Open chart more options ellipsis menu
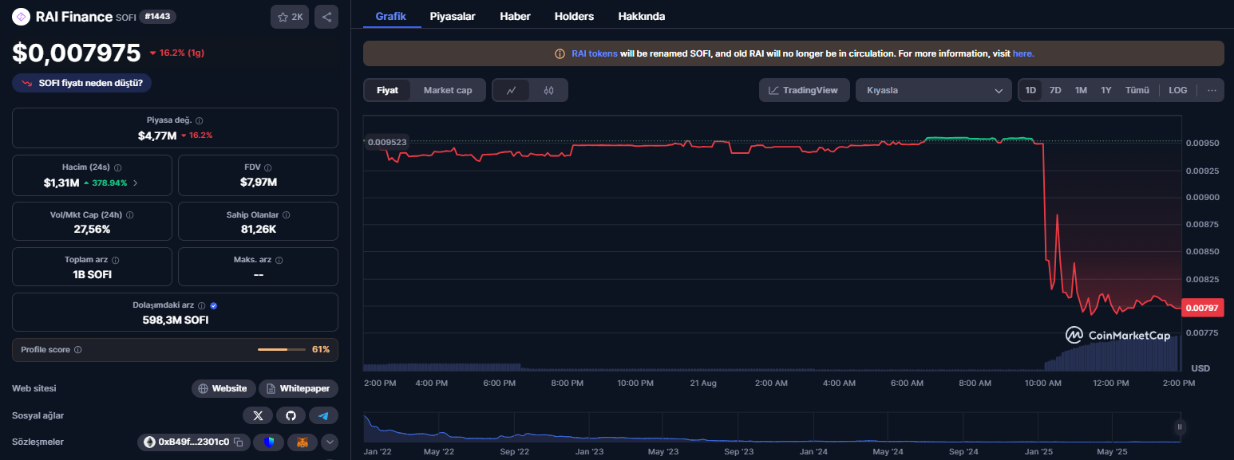Image resolution: width=1234 pixels, height=460 pixels. click(x=1212, y=90)
